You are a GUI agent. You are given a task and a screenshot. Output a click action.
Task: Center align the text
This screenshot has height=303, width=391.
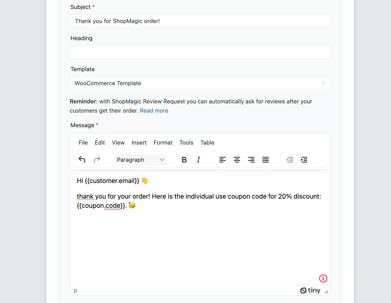(x=237, y=160)
